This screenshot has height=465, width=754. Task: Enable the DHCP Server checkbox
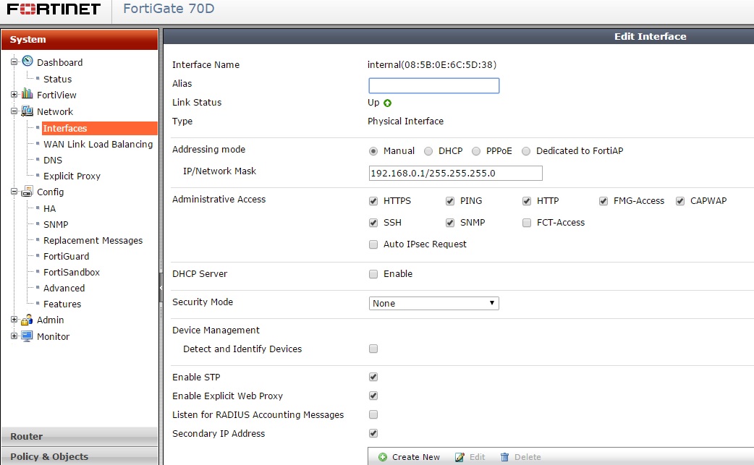[373, 274]
